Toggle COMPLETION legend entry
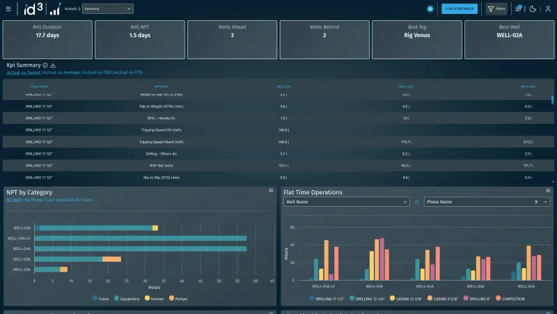The height and width of the screenshot is (314, 557). (510, 299)
